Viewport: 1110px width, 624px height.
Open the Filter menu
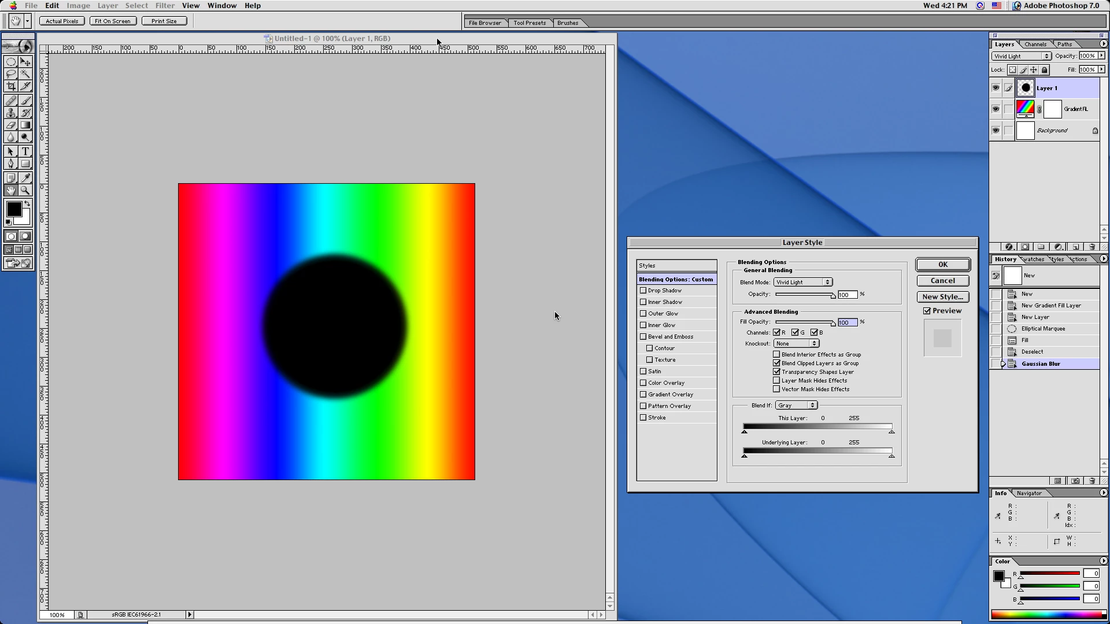(165, 6)
